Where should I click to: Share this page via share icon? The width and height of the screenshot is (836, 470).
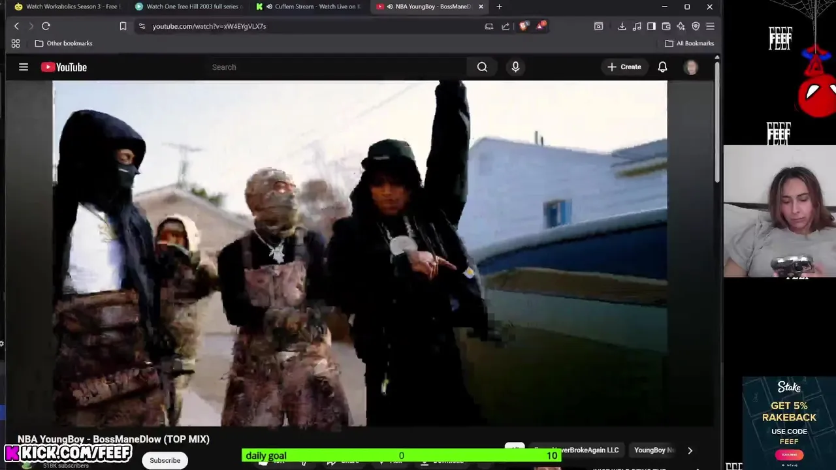click(505, 26)
